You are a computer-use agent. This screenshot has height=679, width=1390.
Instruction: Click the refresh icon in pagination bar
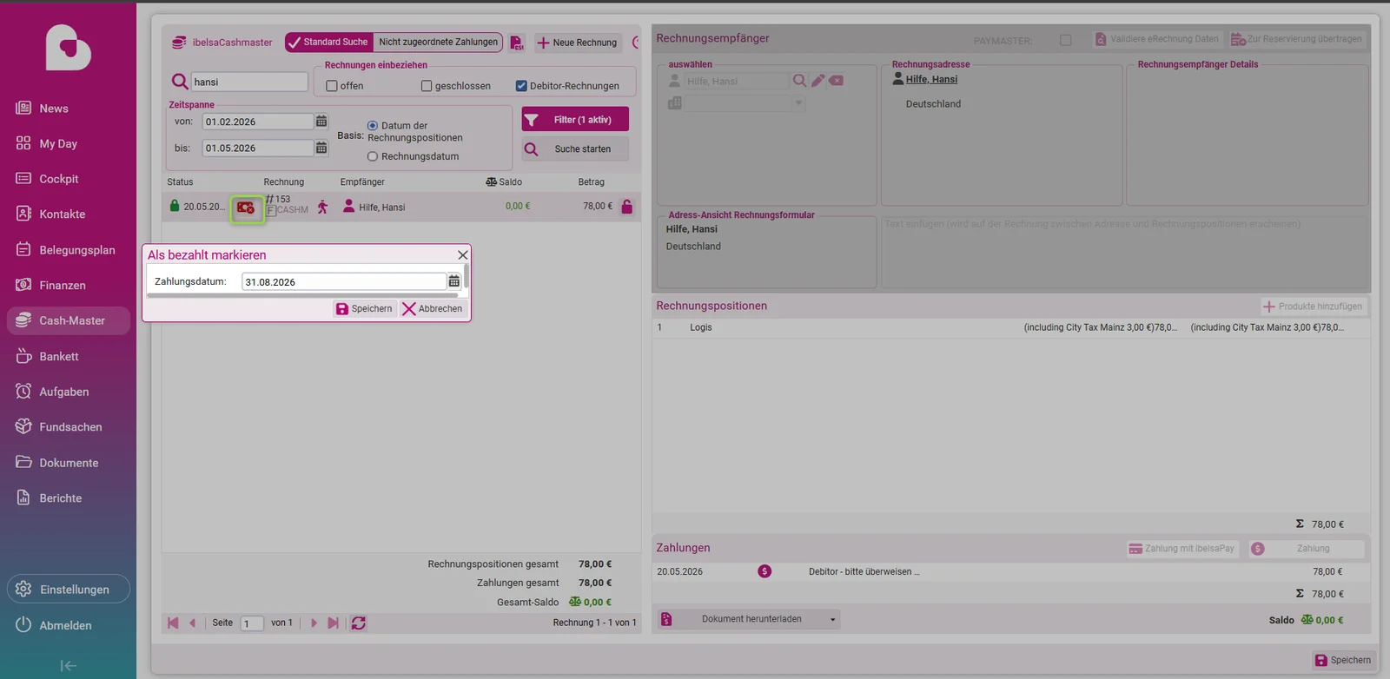[358, 623]
